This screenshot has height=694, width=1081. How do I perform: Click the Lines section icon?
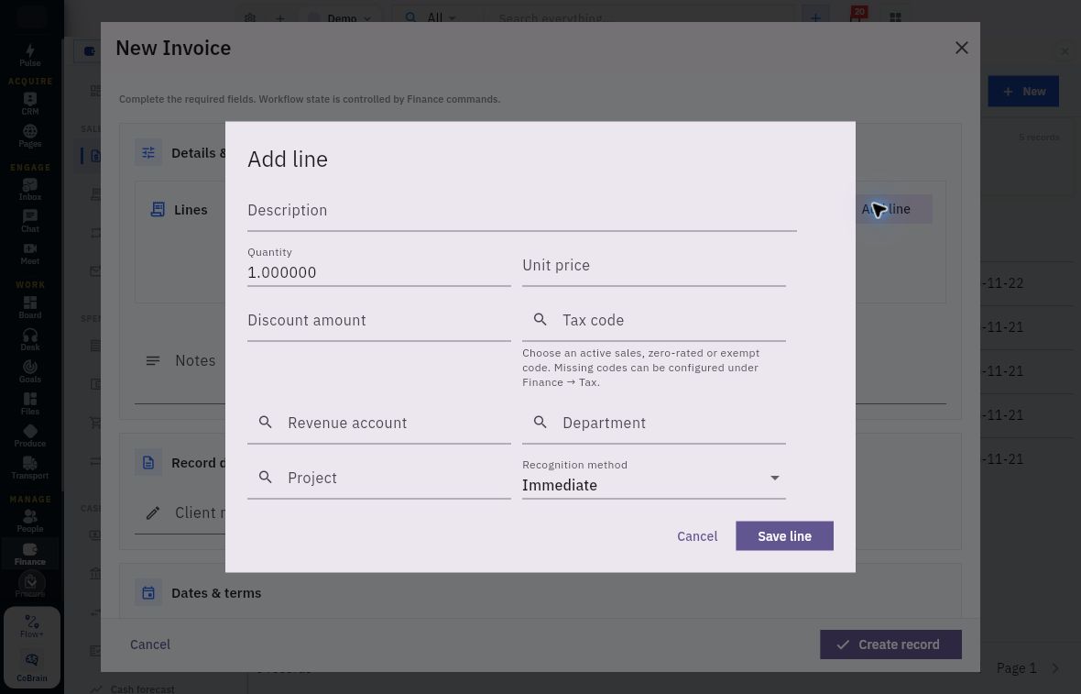pos(158,209)
